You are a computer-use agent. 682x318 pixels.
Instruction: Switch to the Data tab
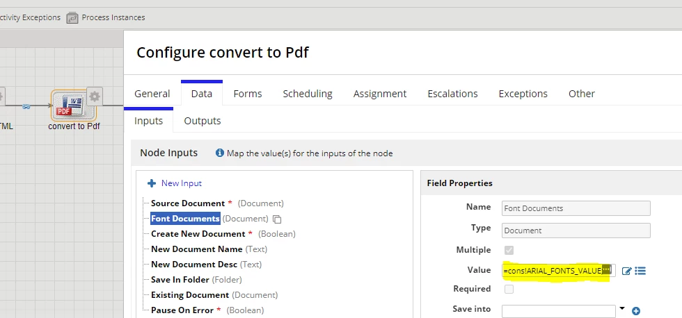click(202, 94)
